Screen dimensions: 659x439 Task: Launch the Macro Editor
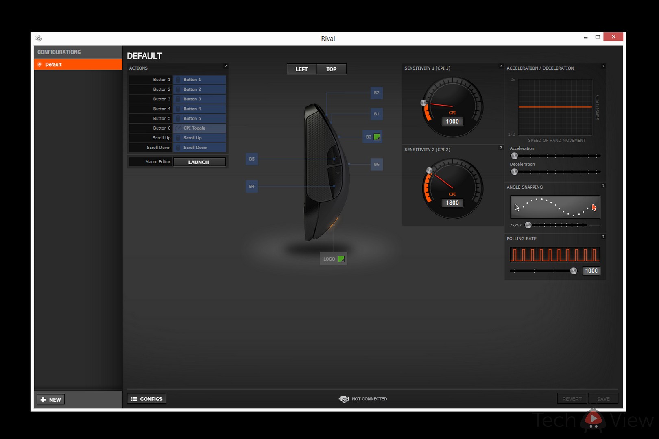click(199, 162)
